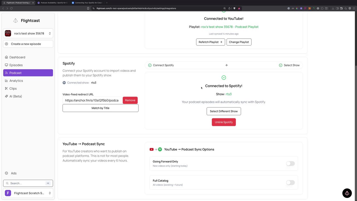Click the red Unlink Spotify button

224,122
